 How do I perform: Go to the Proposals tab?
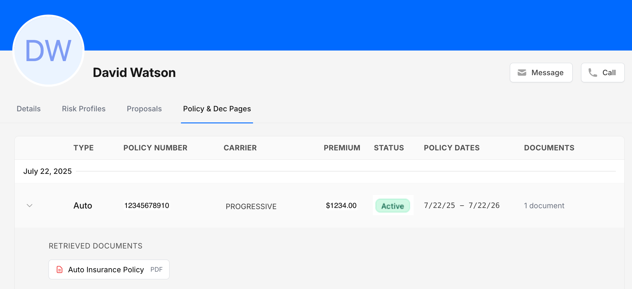pyautogui.click(x=144, y=109)
